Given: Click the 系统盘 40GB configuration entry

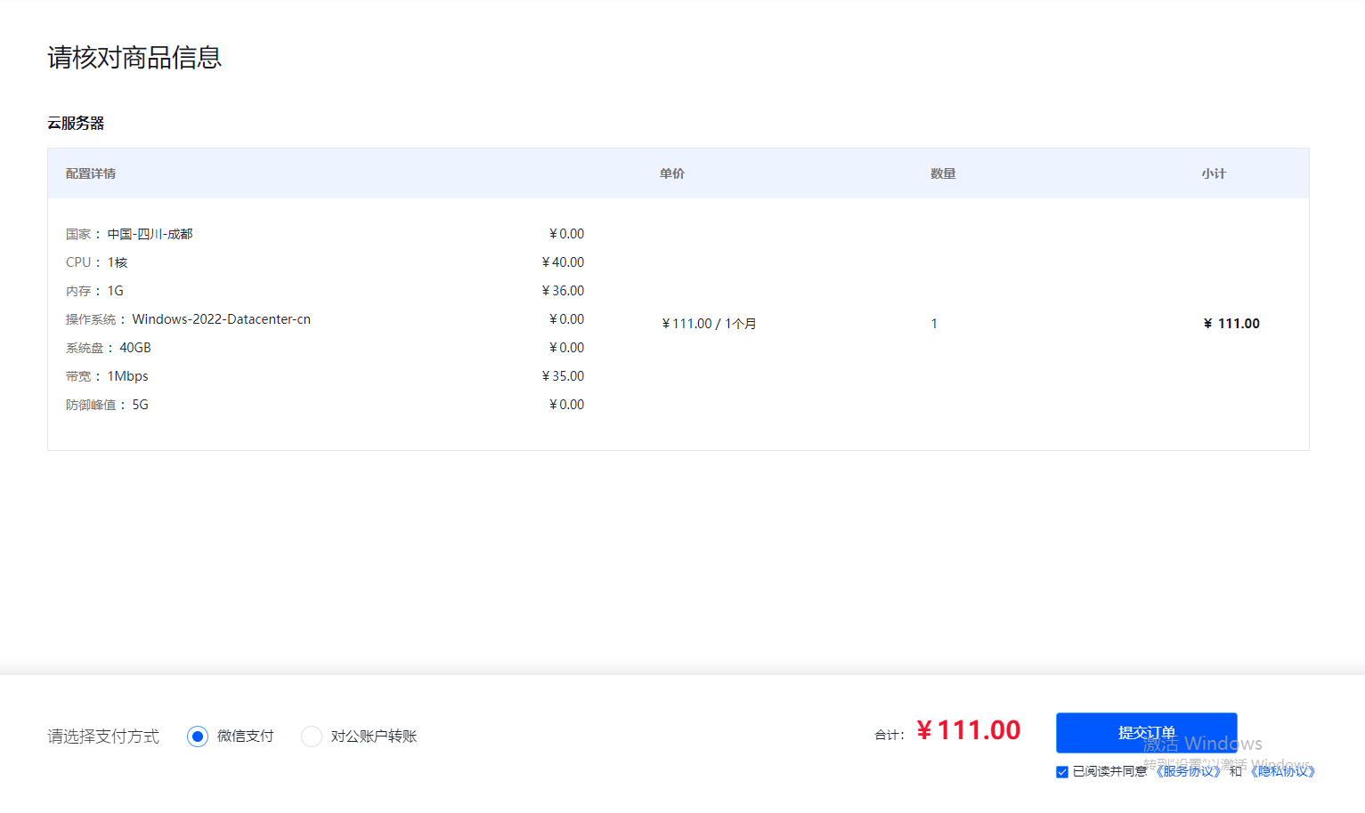Looking at the screenshot, I should pos(109,348).
